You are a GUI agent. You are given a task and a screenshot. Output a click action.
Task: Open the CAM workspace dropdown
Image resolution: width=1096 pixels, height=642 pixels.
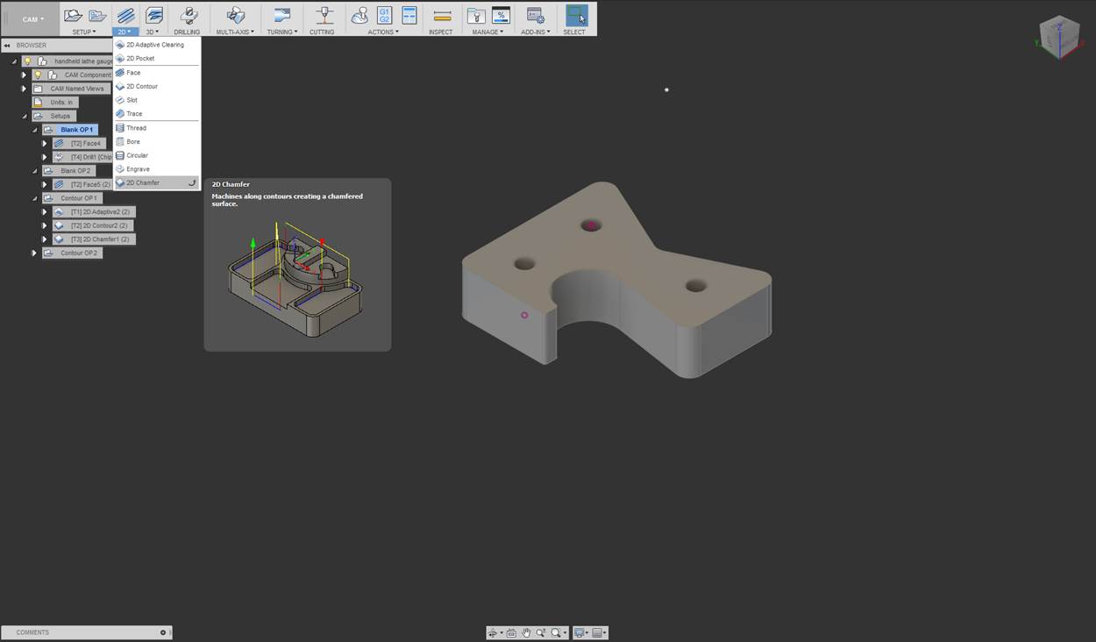tap(33, 19)
